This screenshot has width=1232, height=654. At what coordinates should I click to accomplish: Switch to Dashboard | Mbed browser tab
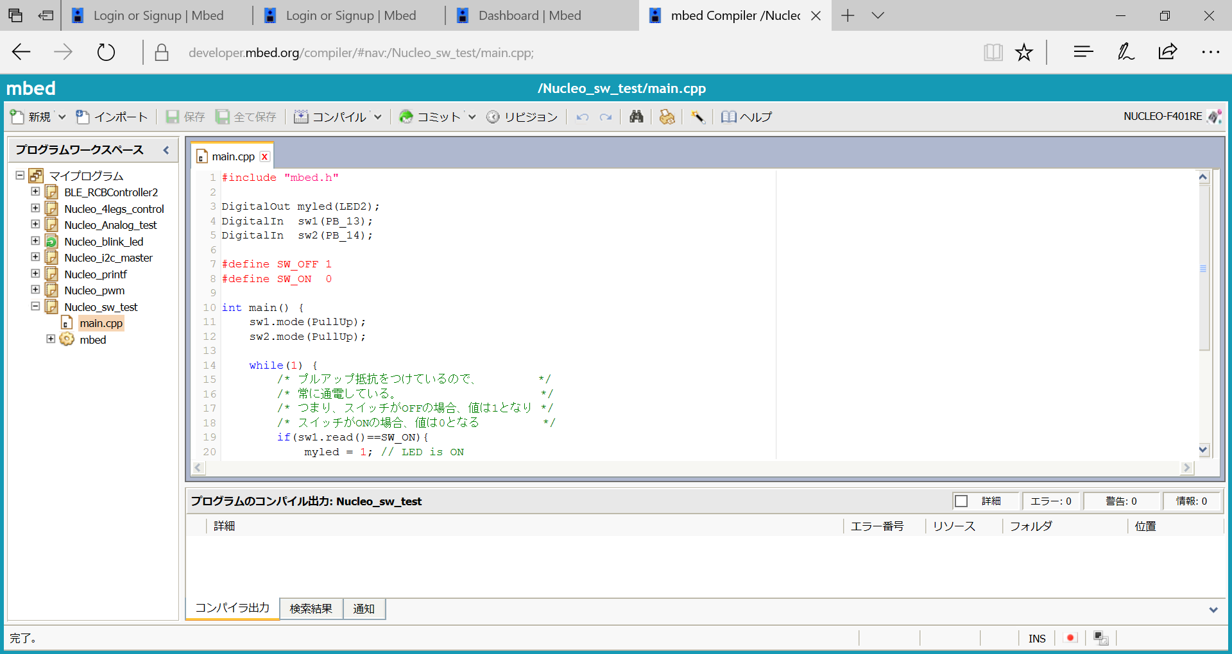[x=542, y=15]
